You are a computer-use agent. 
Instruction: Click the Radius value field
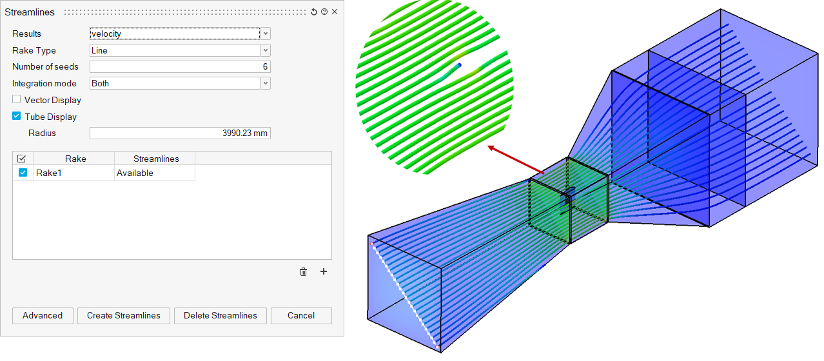(x=179, y=133)
